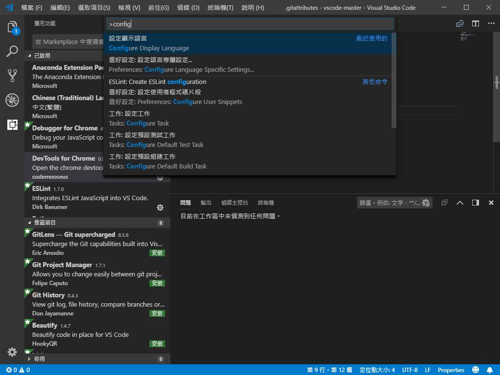This screenshot has height=375, width=500.
Task: Open the Explorer view in activity bar
Action: point(12,27)
